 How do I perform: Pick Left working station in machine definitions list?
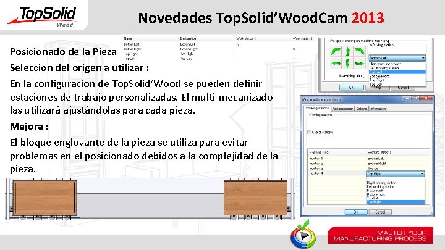coord(396,187)
